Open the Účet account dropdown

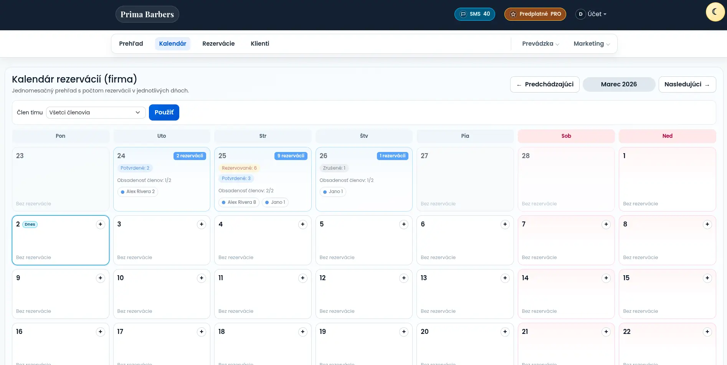coord(592,14)
